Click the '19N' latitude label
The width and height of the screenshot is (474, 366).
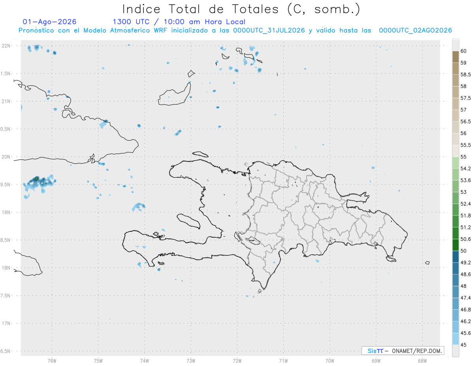[x=6, y=212]
